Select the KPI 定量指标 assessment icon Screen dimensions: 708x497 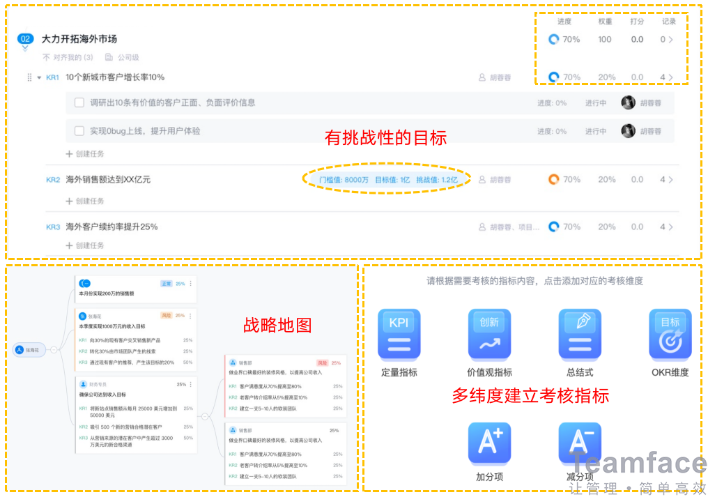pos(399,335)
